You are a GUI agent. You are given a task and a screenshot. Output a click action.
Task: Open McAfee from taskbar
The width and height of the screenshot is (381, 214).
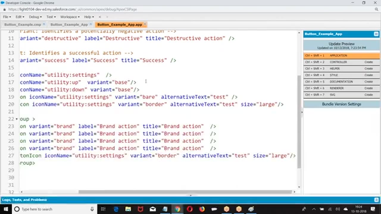tap(140, 209)
